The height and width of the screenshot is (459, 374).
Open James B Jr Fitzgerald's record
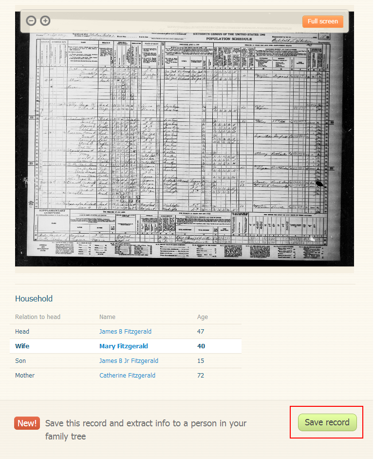pyautogui.click(x=129, y=360)
